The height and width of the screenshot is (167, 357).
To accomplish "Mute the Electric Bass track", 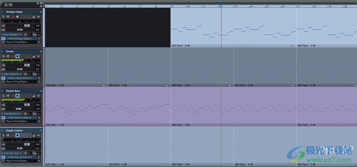I will coord(8,96).
